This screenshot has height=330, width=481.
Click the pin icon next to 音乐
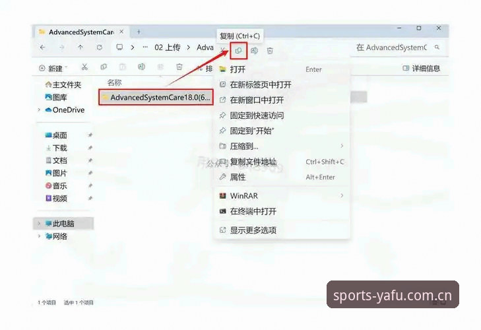pos(90,185)
